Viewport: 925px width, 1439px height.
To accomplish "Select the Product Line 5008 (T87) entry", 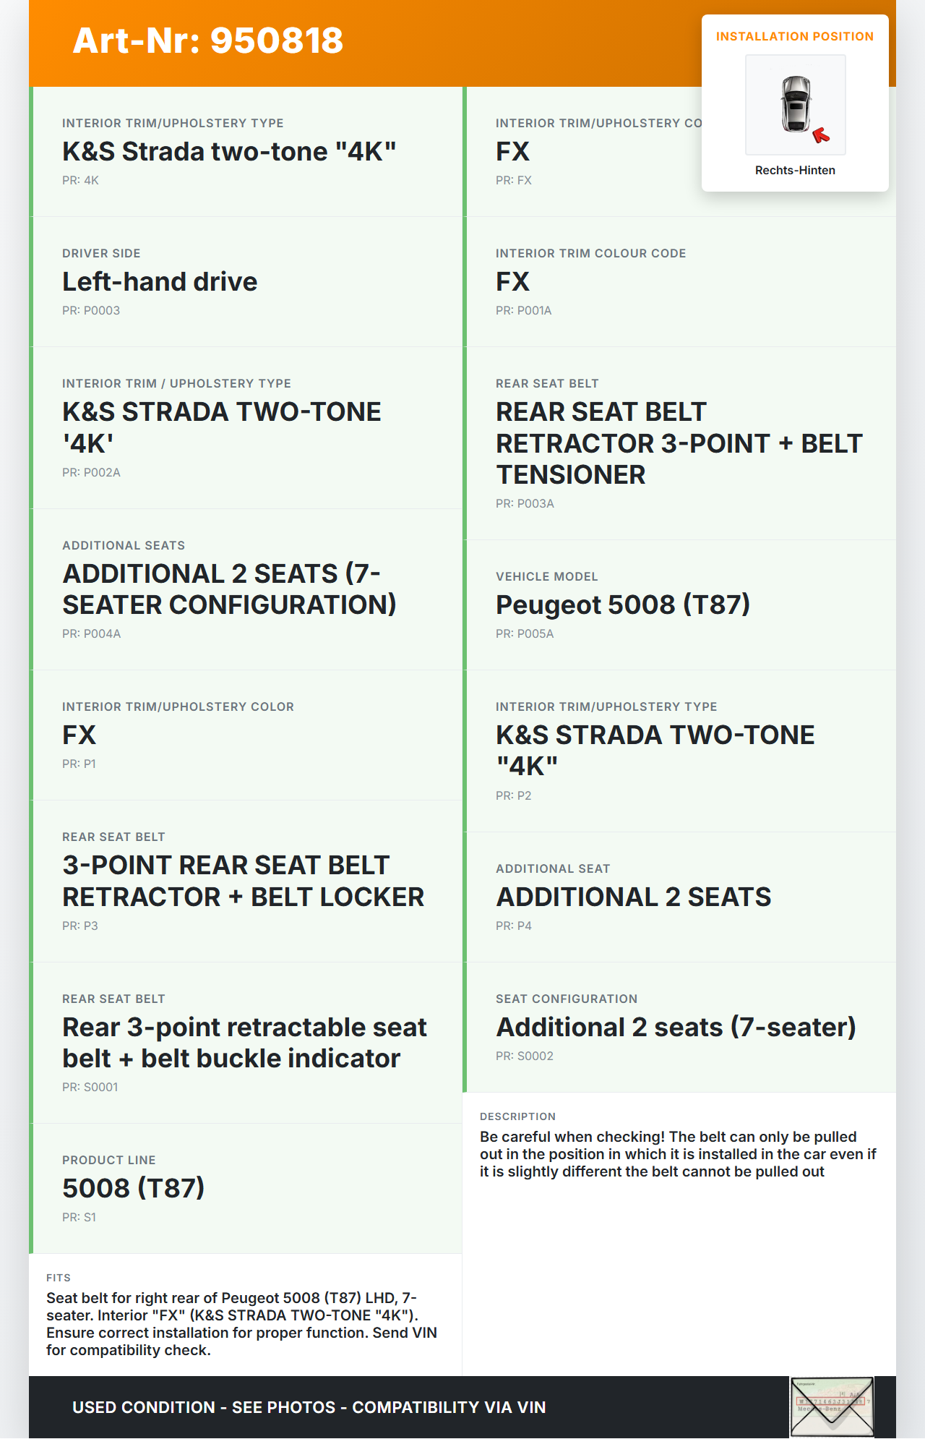I will (x=134, y=1188).
